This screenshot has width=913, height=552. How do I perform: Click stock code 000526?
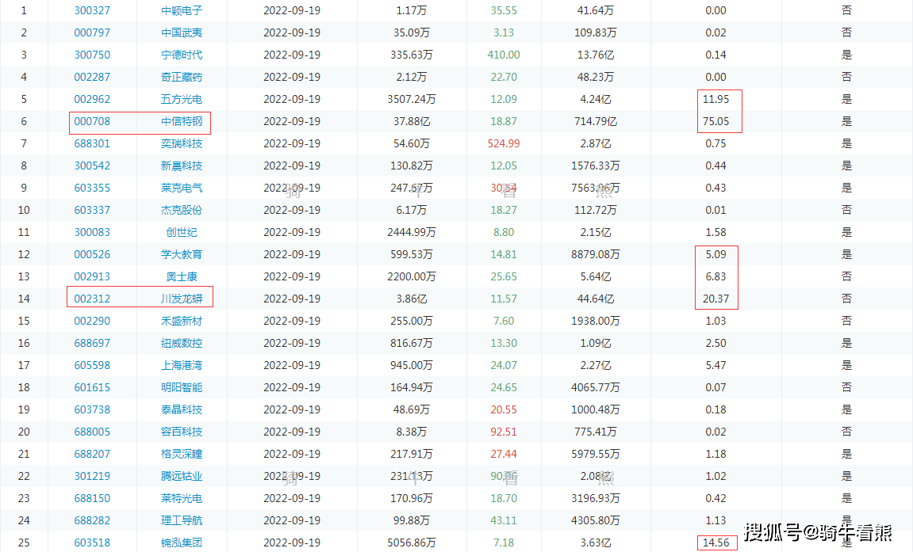click(92, 254)
